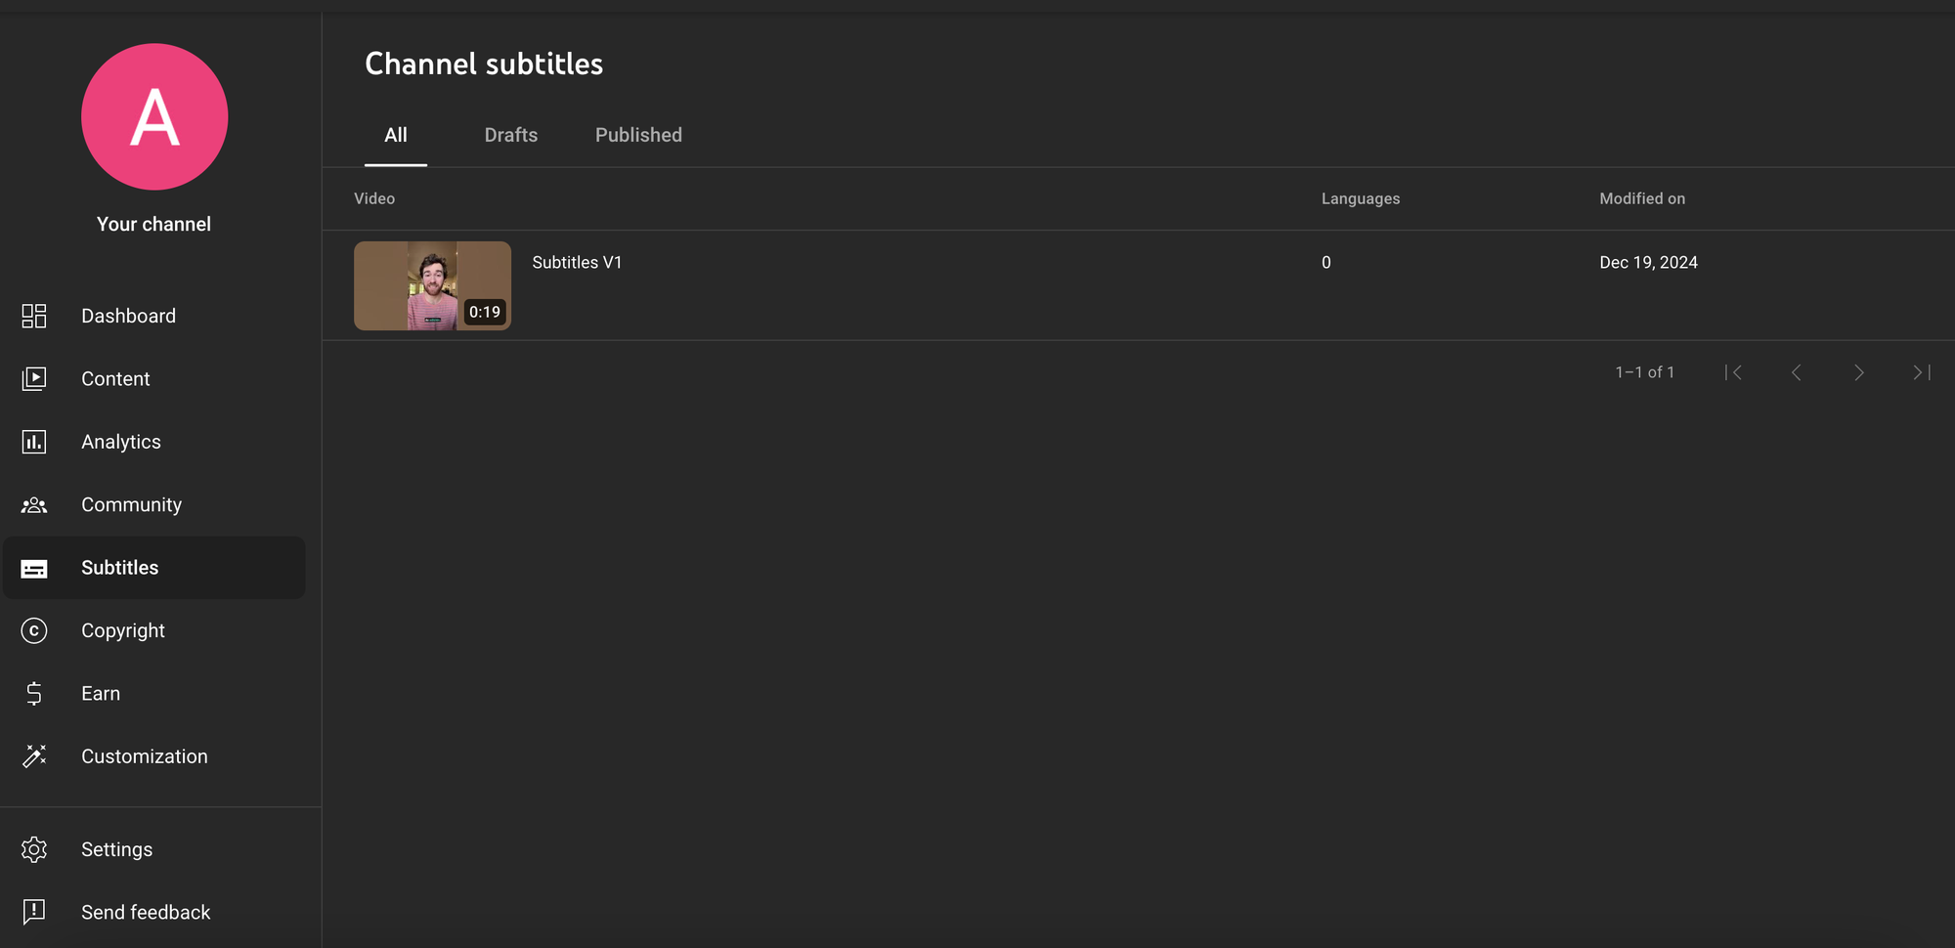Click the Subtitles V1 video thumbnail

[x=432, y=285]
